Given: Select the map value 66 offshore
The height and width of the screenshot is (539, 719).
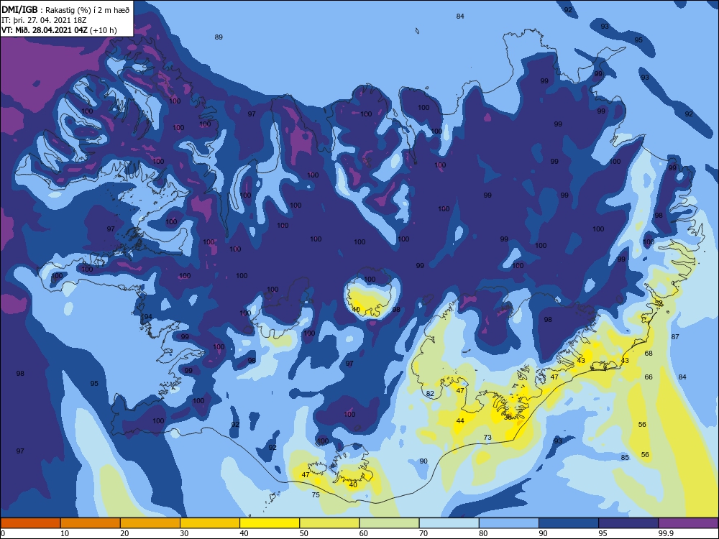Looking at the screenshot, I should click(x=649, y=377).
